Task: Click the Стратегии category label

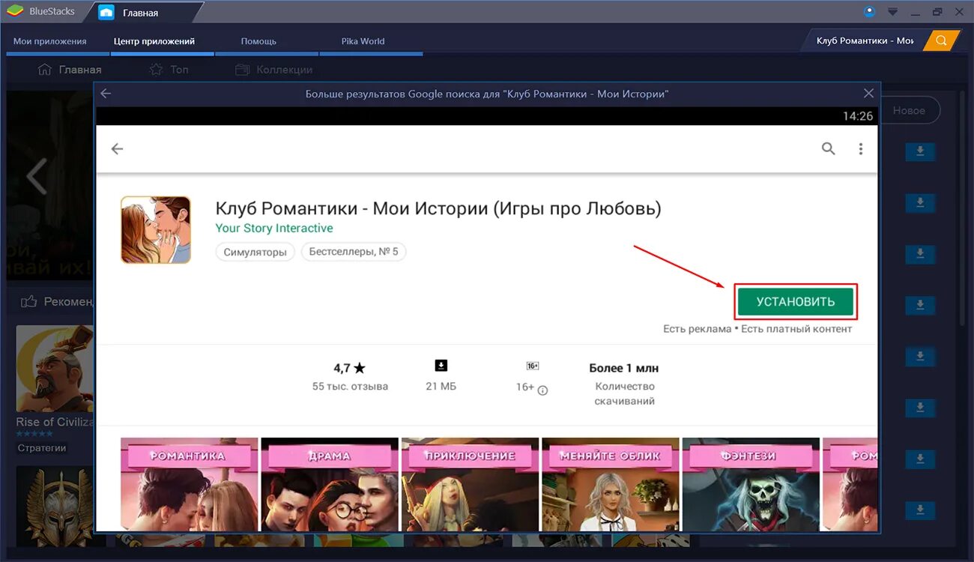Action: [42, 448]
